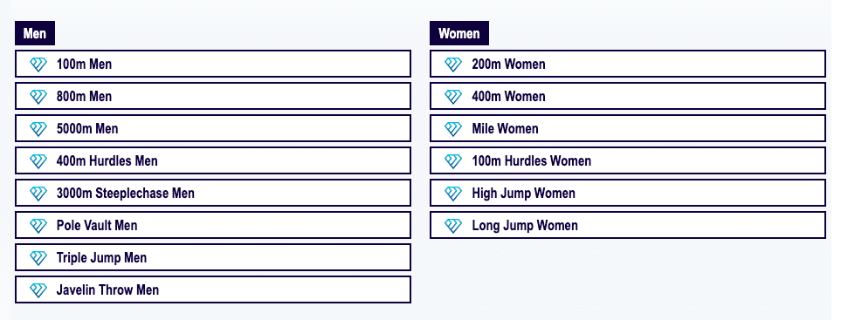Click diamond icon beside Pole Vault Men
Image resolution: width=841 pixels, height=320 pixels.
pos(38,225)
